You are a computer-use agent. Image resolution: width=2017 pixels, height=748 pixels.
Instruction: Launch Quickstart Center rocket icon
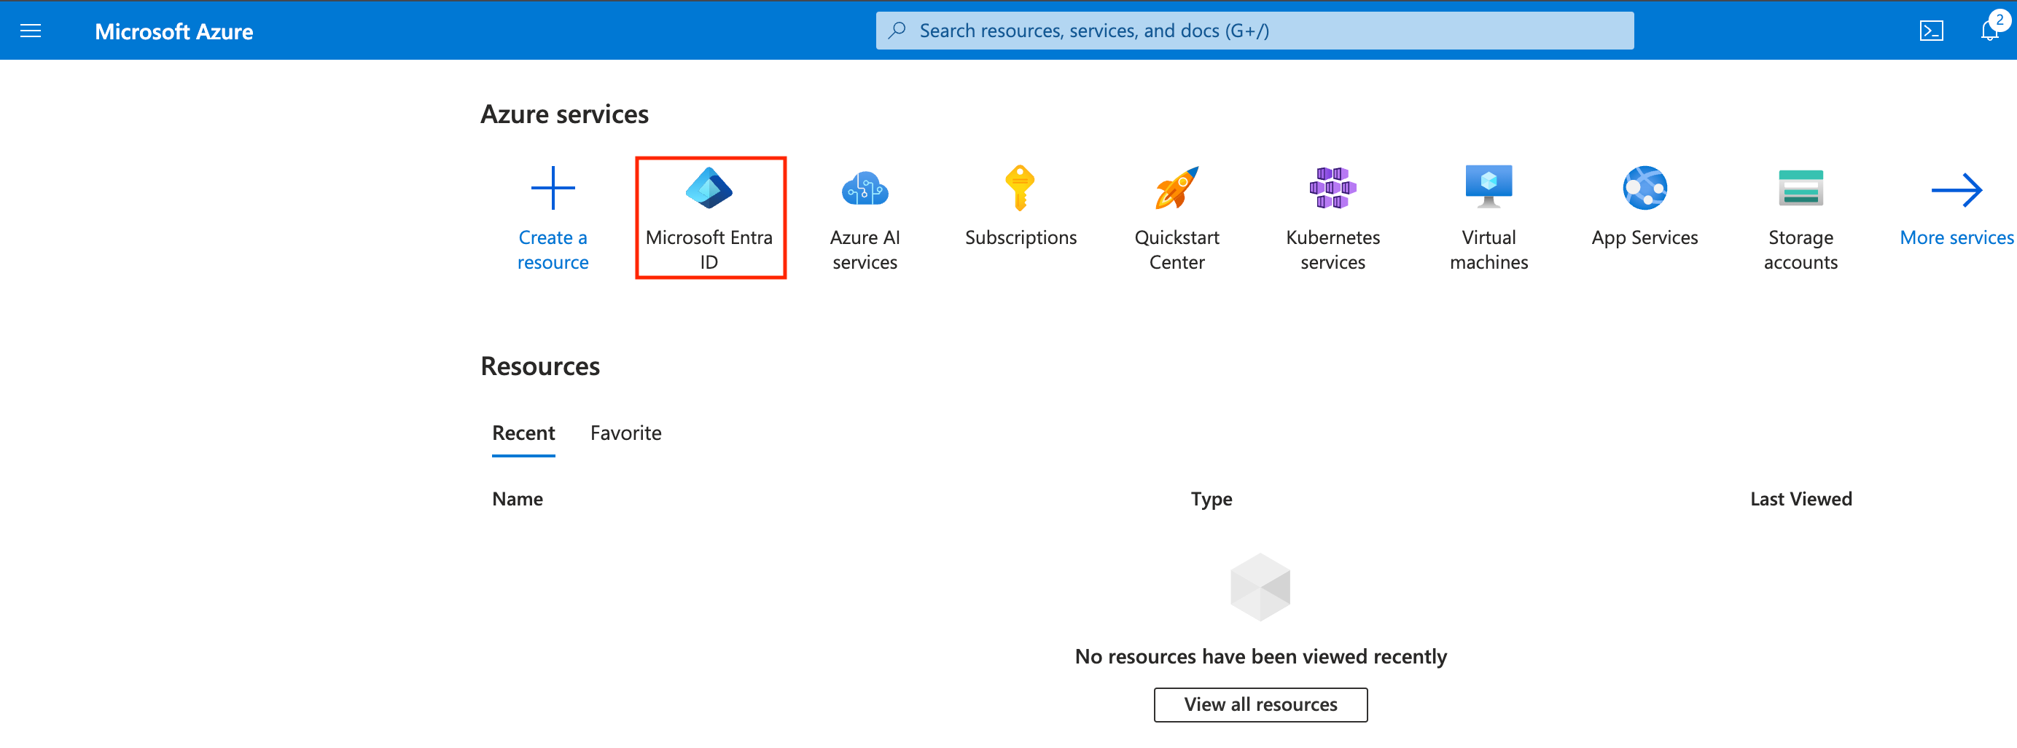tap(1176, 188)
